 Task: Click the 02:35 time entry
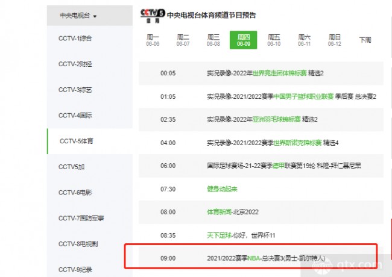tap(168, 119)
